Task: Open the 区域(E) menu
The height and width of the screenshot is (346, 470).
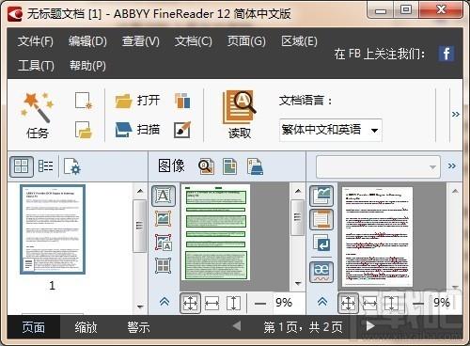Action: [299, 41]
